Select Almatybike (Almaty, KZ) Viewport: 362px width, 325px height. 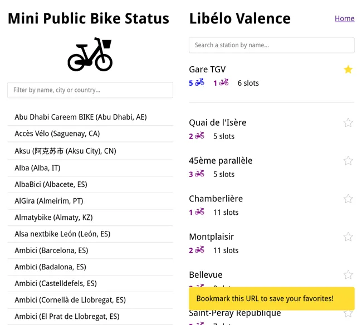click(x=90, y=218)
